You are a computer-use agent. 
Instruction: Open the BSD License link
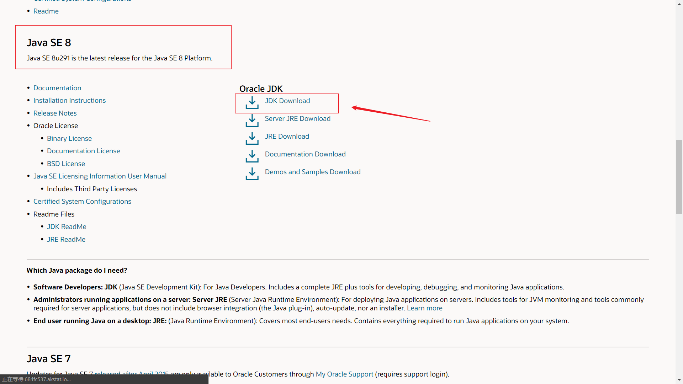66,164
